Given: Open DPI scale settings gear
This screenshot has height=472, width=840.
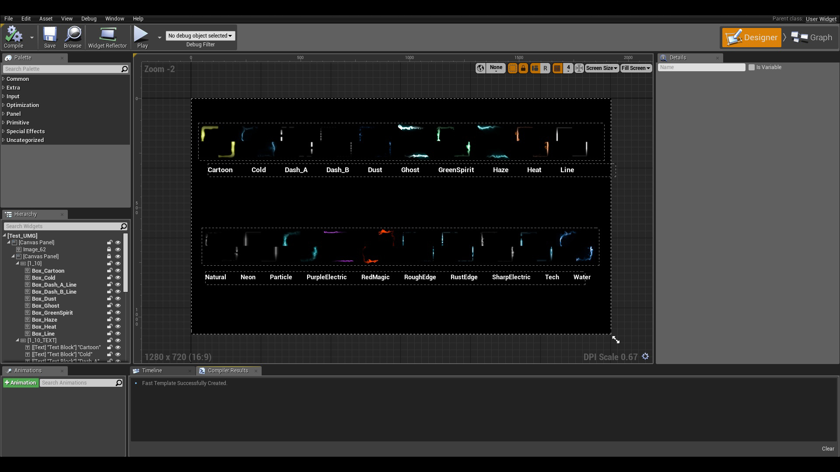Looking at the screenshot, I should 645,357.
